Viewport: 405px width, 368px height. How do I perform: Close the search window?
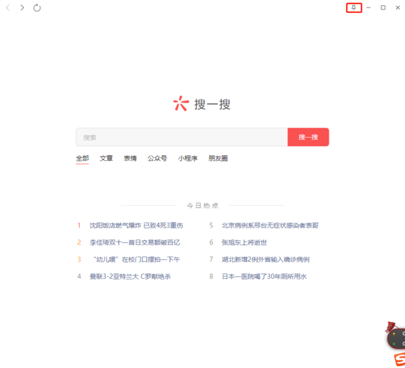398,7
